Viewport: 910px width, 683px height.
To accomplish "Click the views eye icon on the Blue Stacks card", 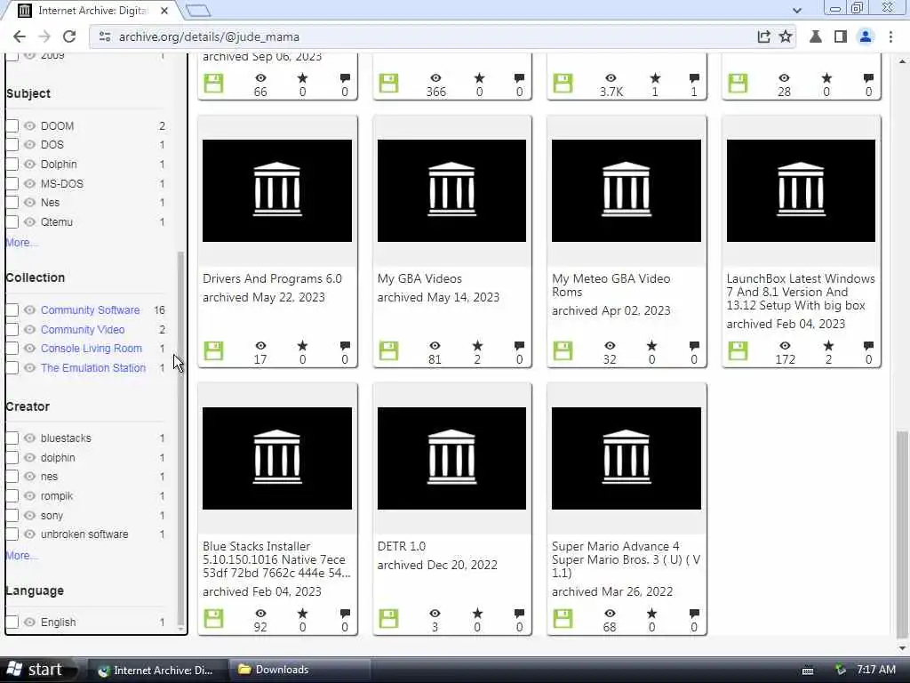I will click(x=260, y=614).
